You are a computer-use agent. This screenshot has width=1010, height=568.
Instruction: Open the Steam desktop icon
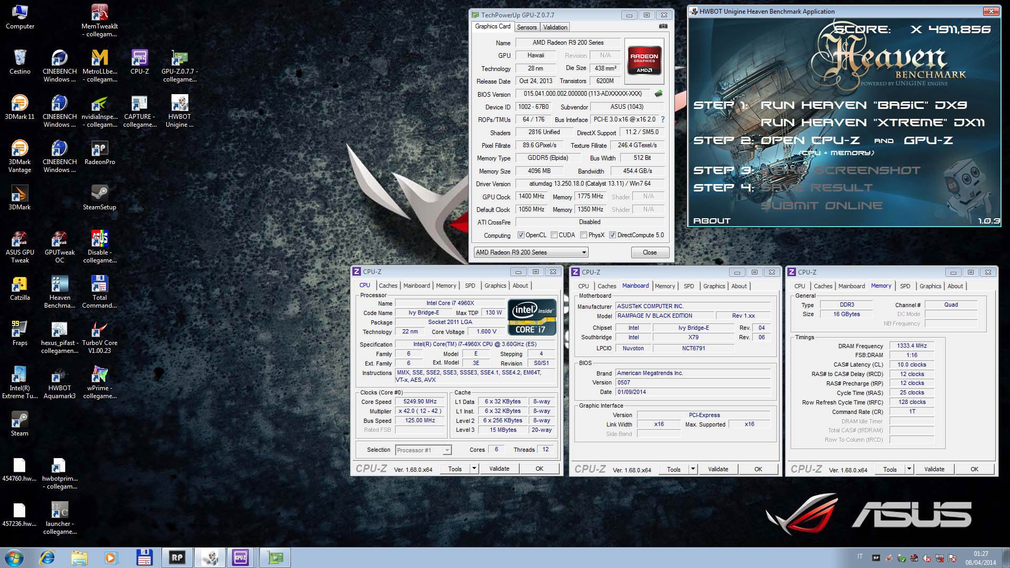[19, 424]
